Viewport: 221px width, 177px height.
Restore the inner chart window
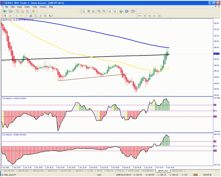coord(215,7)
